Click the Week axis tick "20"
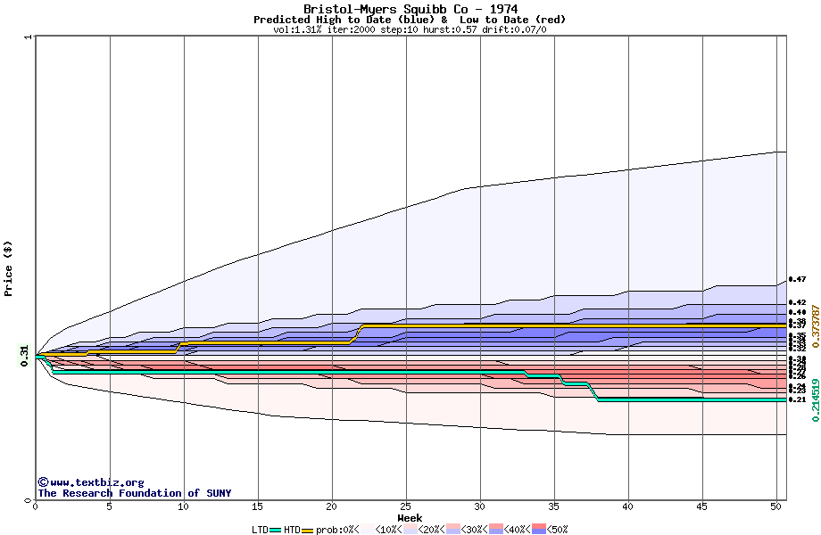 coord(331,506)
